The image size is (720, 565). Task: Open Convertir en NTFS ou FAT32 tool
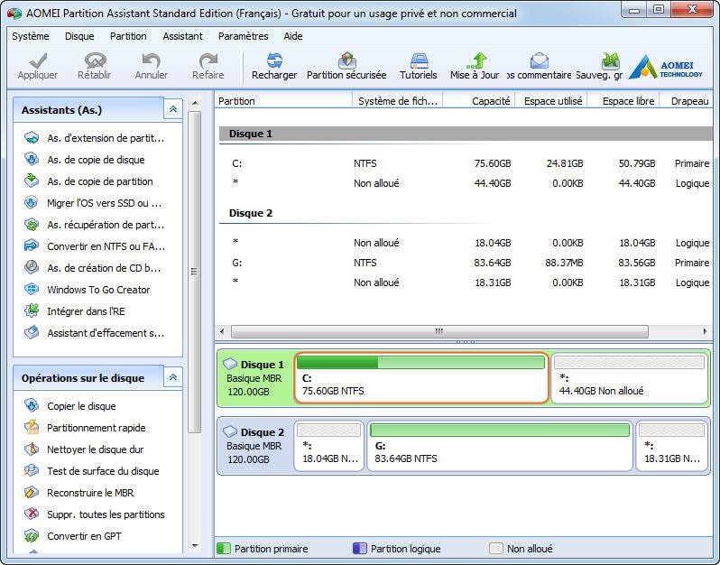[x=94, y=246]
